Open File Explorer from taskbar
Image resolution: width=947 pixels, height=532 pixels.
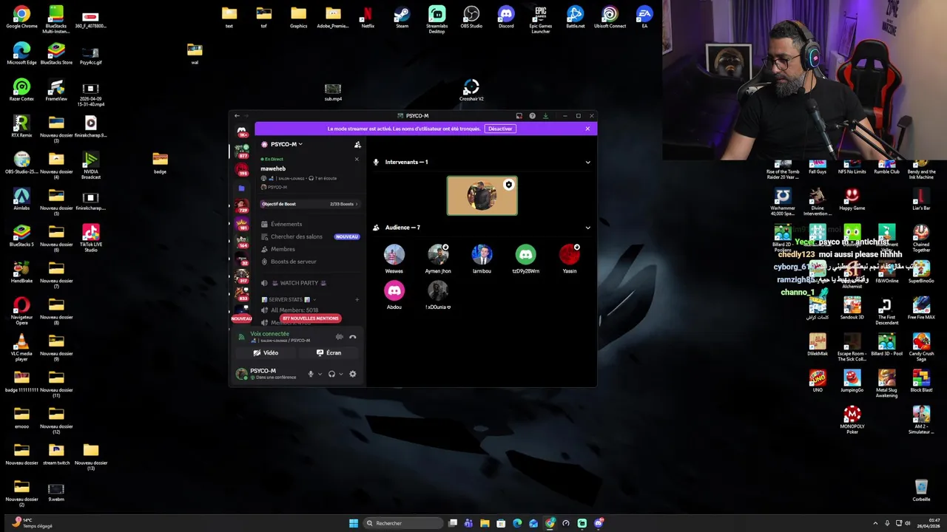[485, 523]
